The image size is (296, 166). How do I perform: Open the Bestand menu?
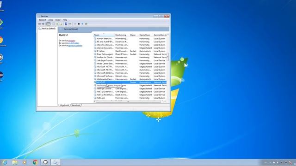coord(42,20)
